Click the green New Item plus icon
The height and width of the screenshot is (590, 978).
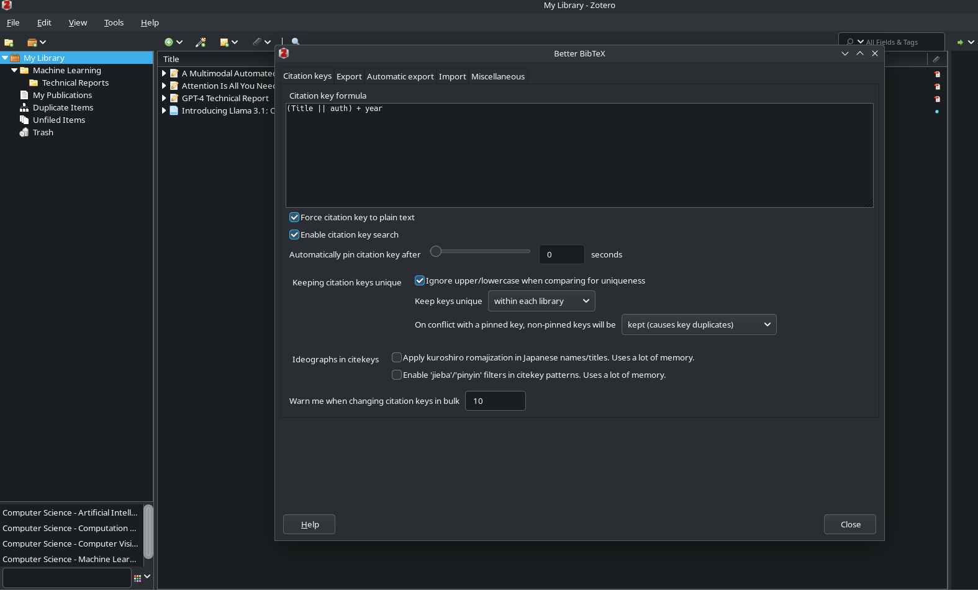point(168,42)
